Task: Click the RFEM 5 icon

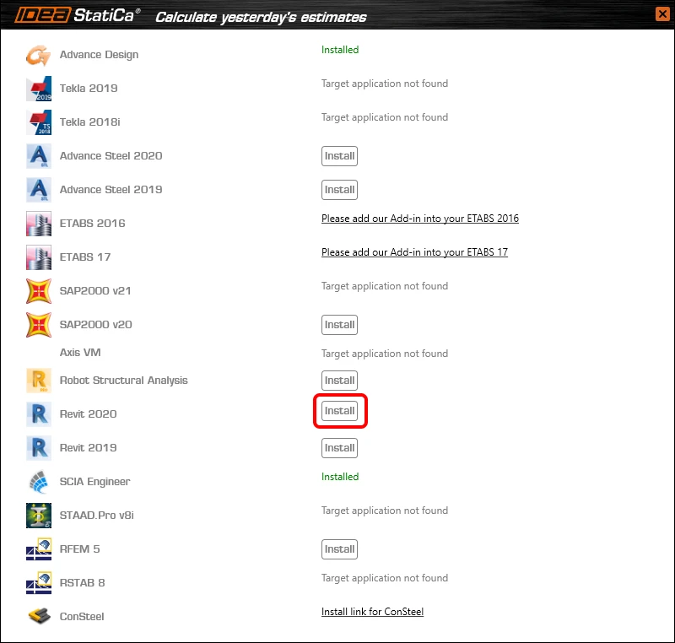Action: (39, 549)
